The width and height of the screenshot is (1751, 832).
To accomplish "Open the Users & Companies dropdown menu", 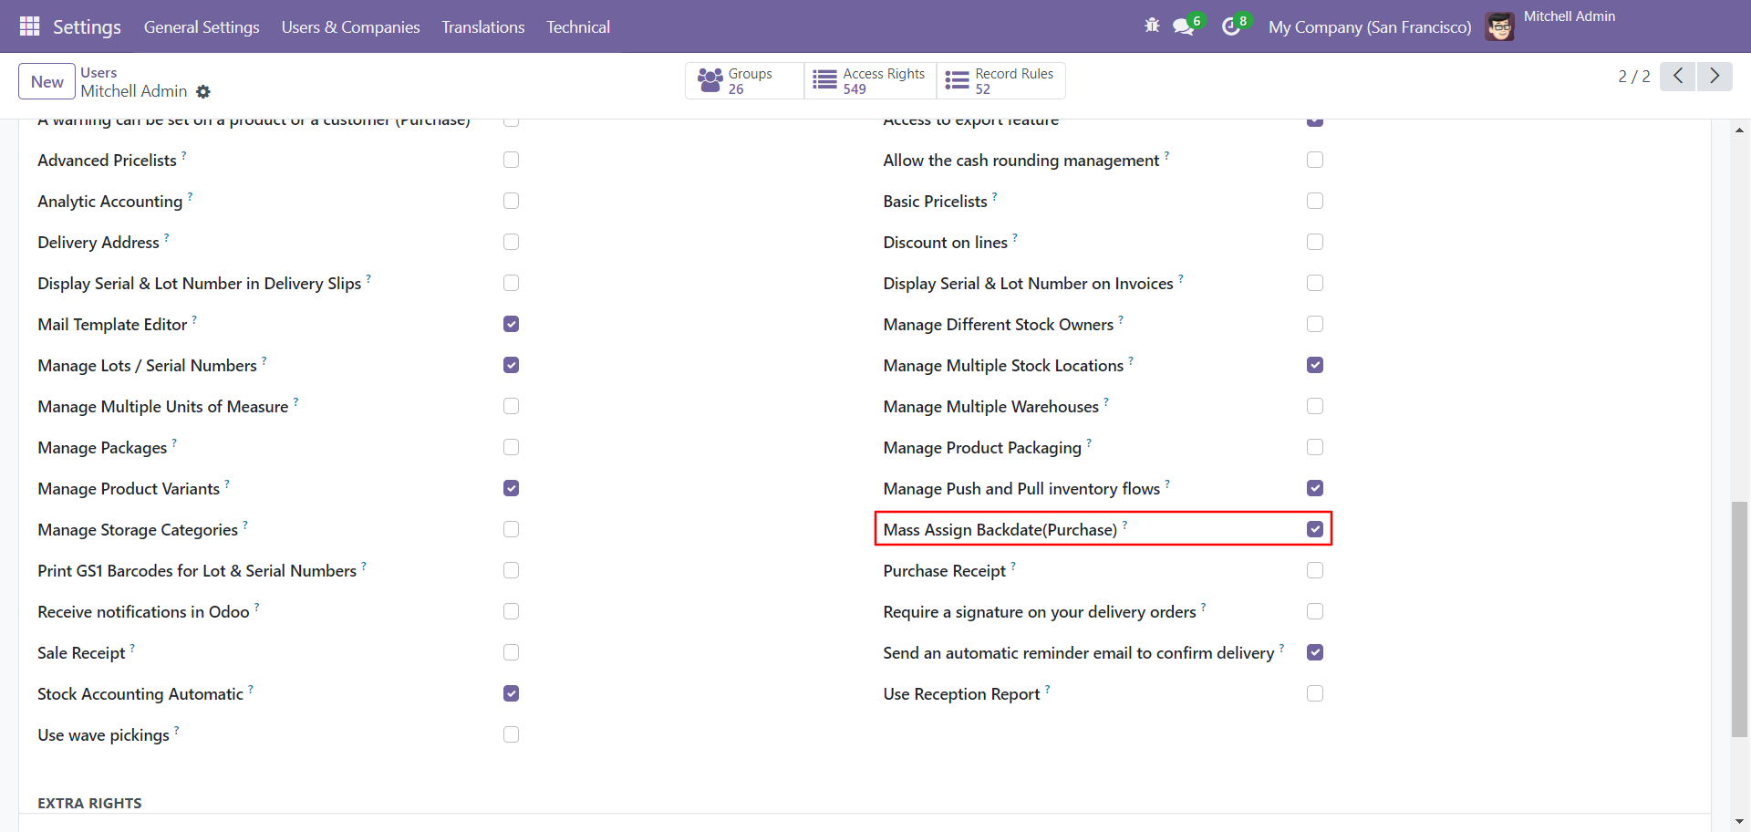I will [x=350, y=26].
